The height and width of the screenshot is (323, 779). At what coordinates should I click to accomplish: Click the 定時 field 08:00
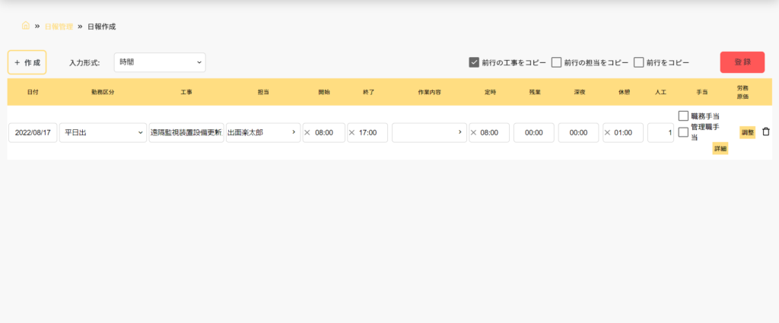[489, 132]
